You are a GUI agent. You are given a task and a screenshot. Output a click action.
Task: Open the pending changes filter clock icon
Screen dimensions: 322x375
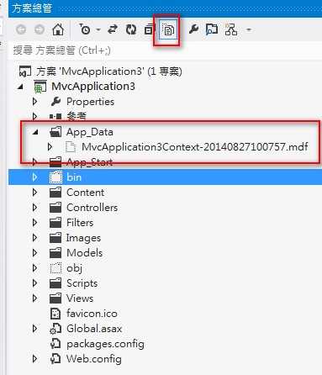click(x=85, y=29)
